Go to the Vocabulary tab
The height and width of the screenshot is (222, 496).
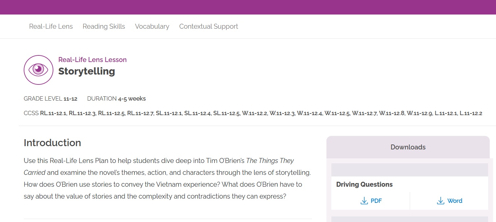pyautogui.click(x=152, y=26)
